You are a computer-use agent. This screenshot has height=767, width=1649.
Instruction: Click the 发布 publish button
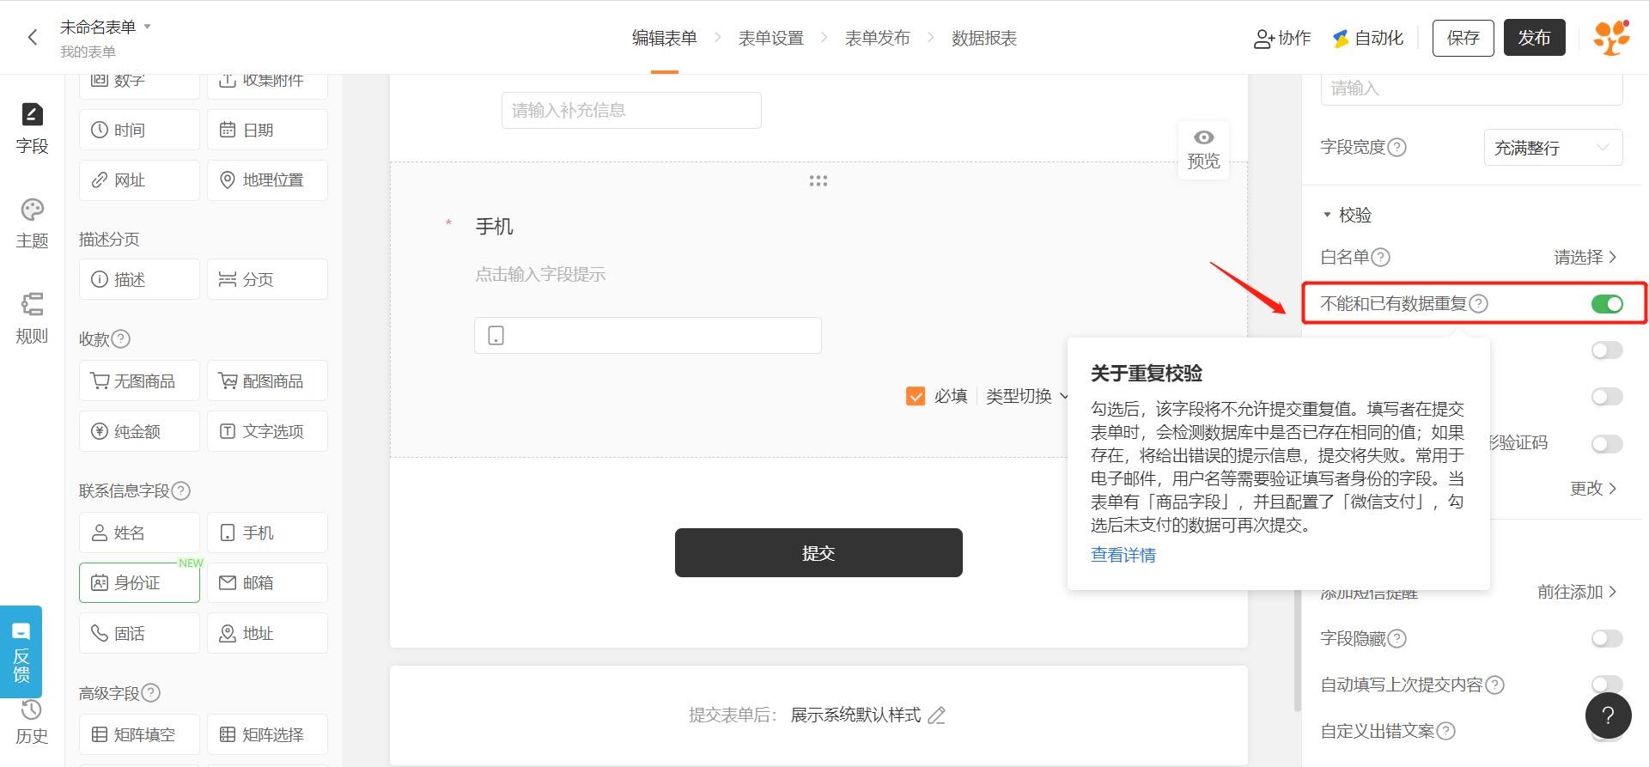[x=1534, y=38]
